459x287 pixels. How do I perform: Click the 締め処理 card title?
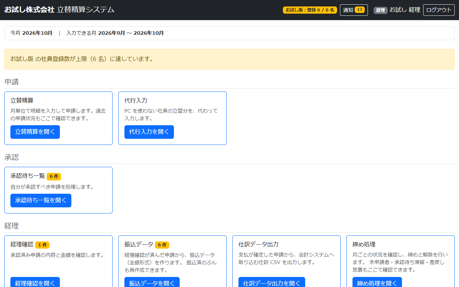364,244
